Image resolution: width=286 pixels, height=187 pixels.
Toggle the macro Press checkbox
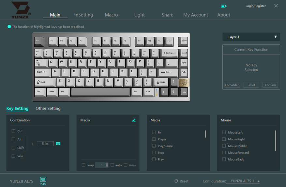click(126, 165)
